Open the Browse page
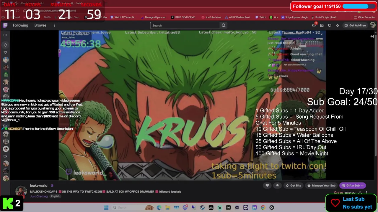The height and width of the screenshot is (212, 378). coord(40,25)
